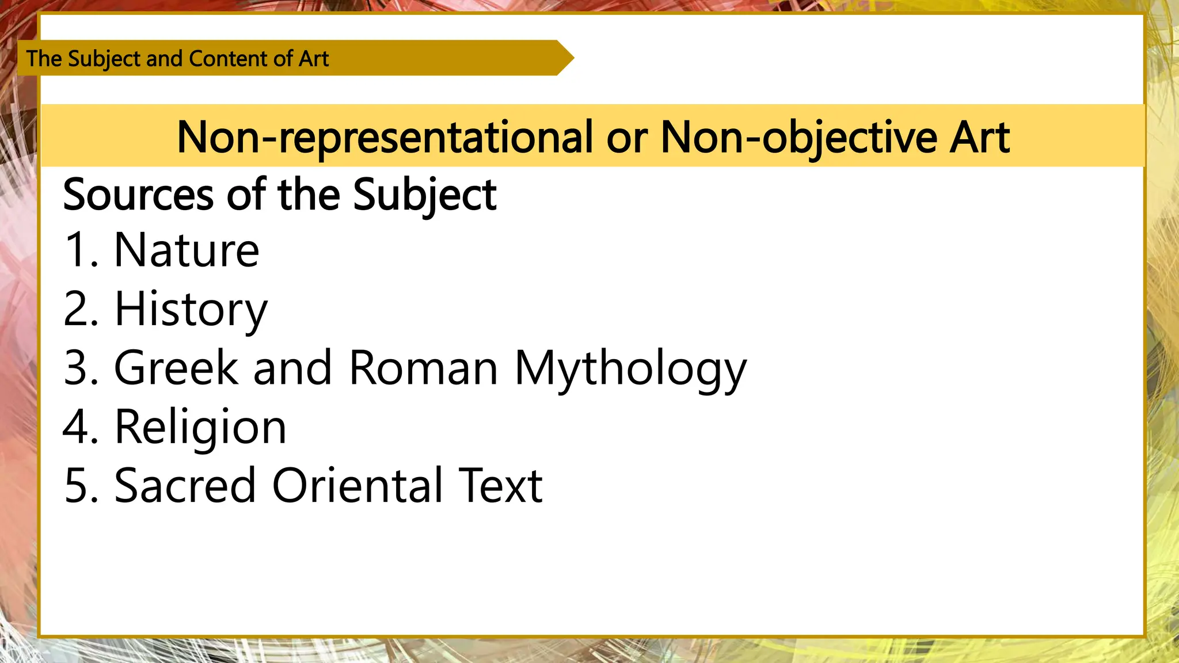This screenshot has height=663, width=1179.
Task: Click the 'Sources of the Subject' heading
Action: coord(280,195)
